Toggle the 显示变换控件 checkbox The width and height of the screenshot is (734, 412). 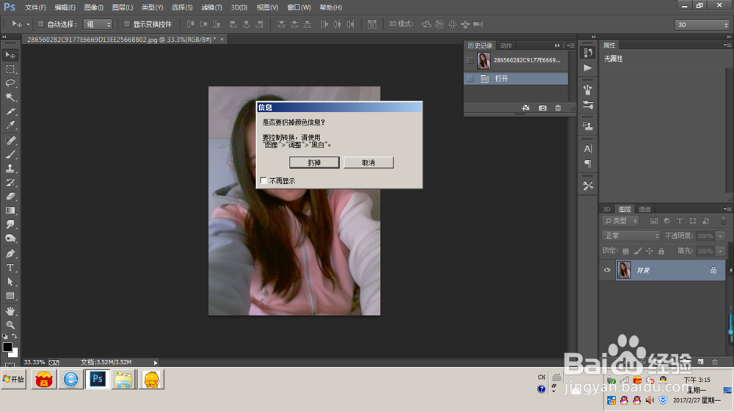(x=126, y=24)
